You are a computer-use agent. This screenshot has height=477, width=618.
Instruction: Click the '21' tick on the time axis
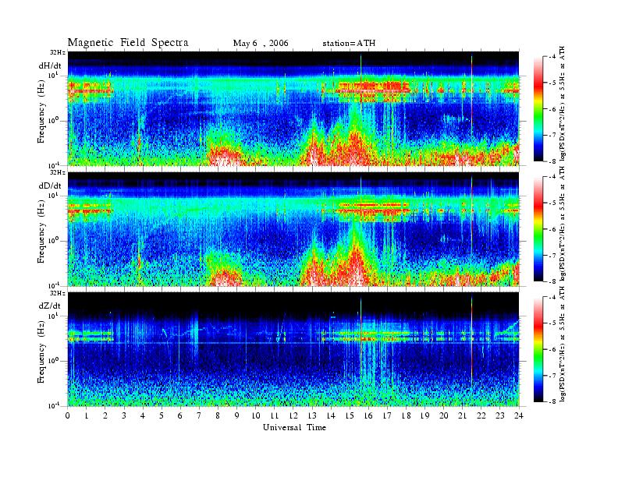tap(462, 415)
